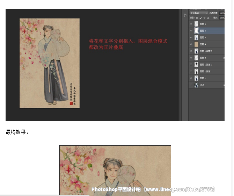Select the 图层 6 layer thumbnail

click(196, 24)
